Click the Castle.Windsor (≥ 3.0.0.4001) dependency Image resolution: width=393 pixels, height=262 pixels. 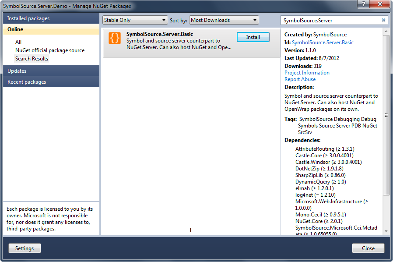(x=329, y=162)
